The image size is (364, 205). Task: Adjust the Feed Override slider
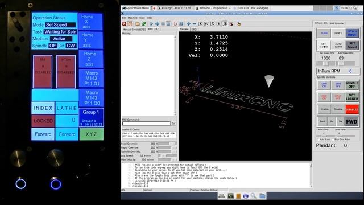tap(168, 143)
